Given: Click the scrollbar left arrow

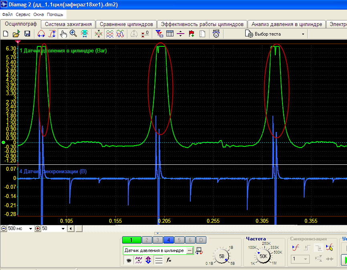Looking at the screenshot, I should click(x=71, y=228).
